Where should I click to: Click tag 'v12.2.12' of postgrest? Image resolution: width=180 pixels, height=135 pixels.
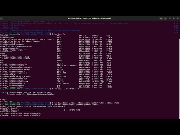click(61, 82)
